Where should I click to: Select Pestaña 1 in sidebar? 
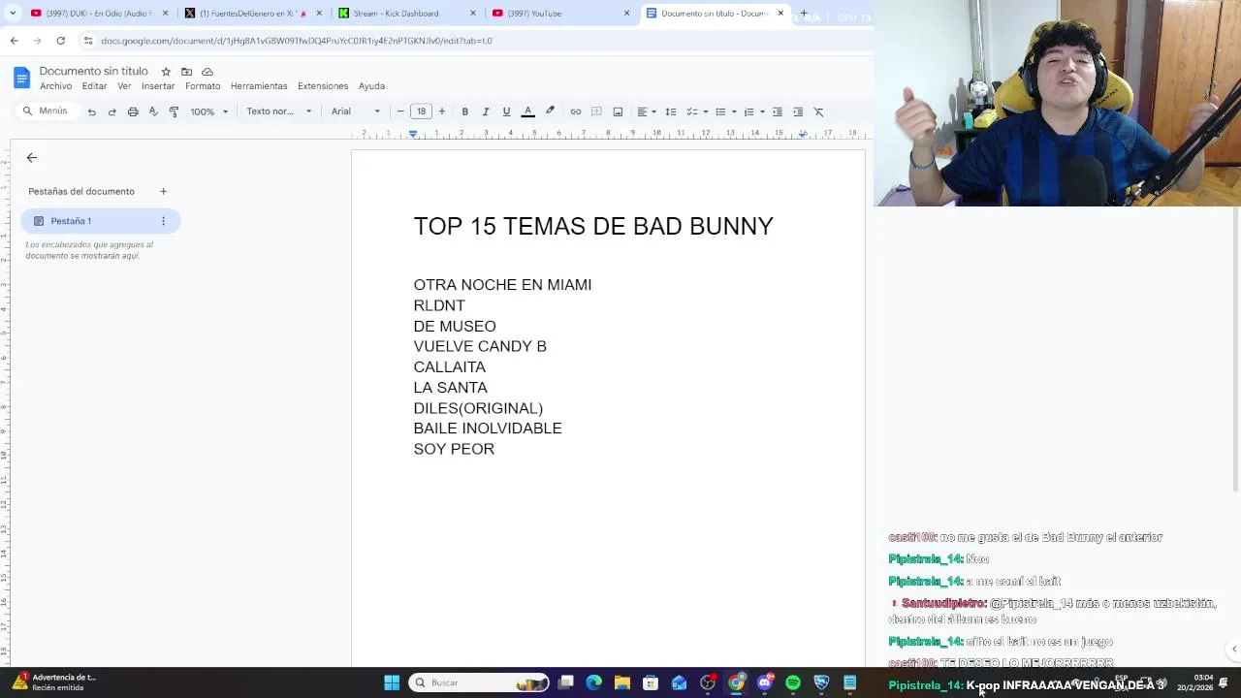click(x=100, y=221)
